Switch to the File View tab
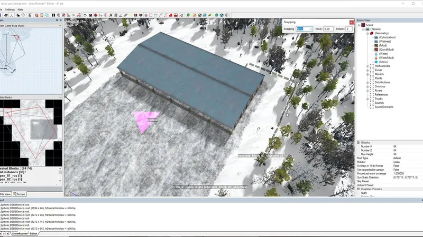 pyautogui.click(x=5, y=194)
